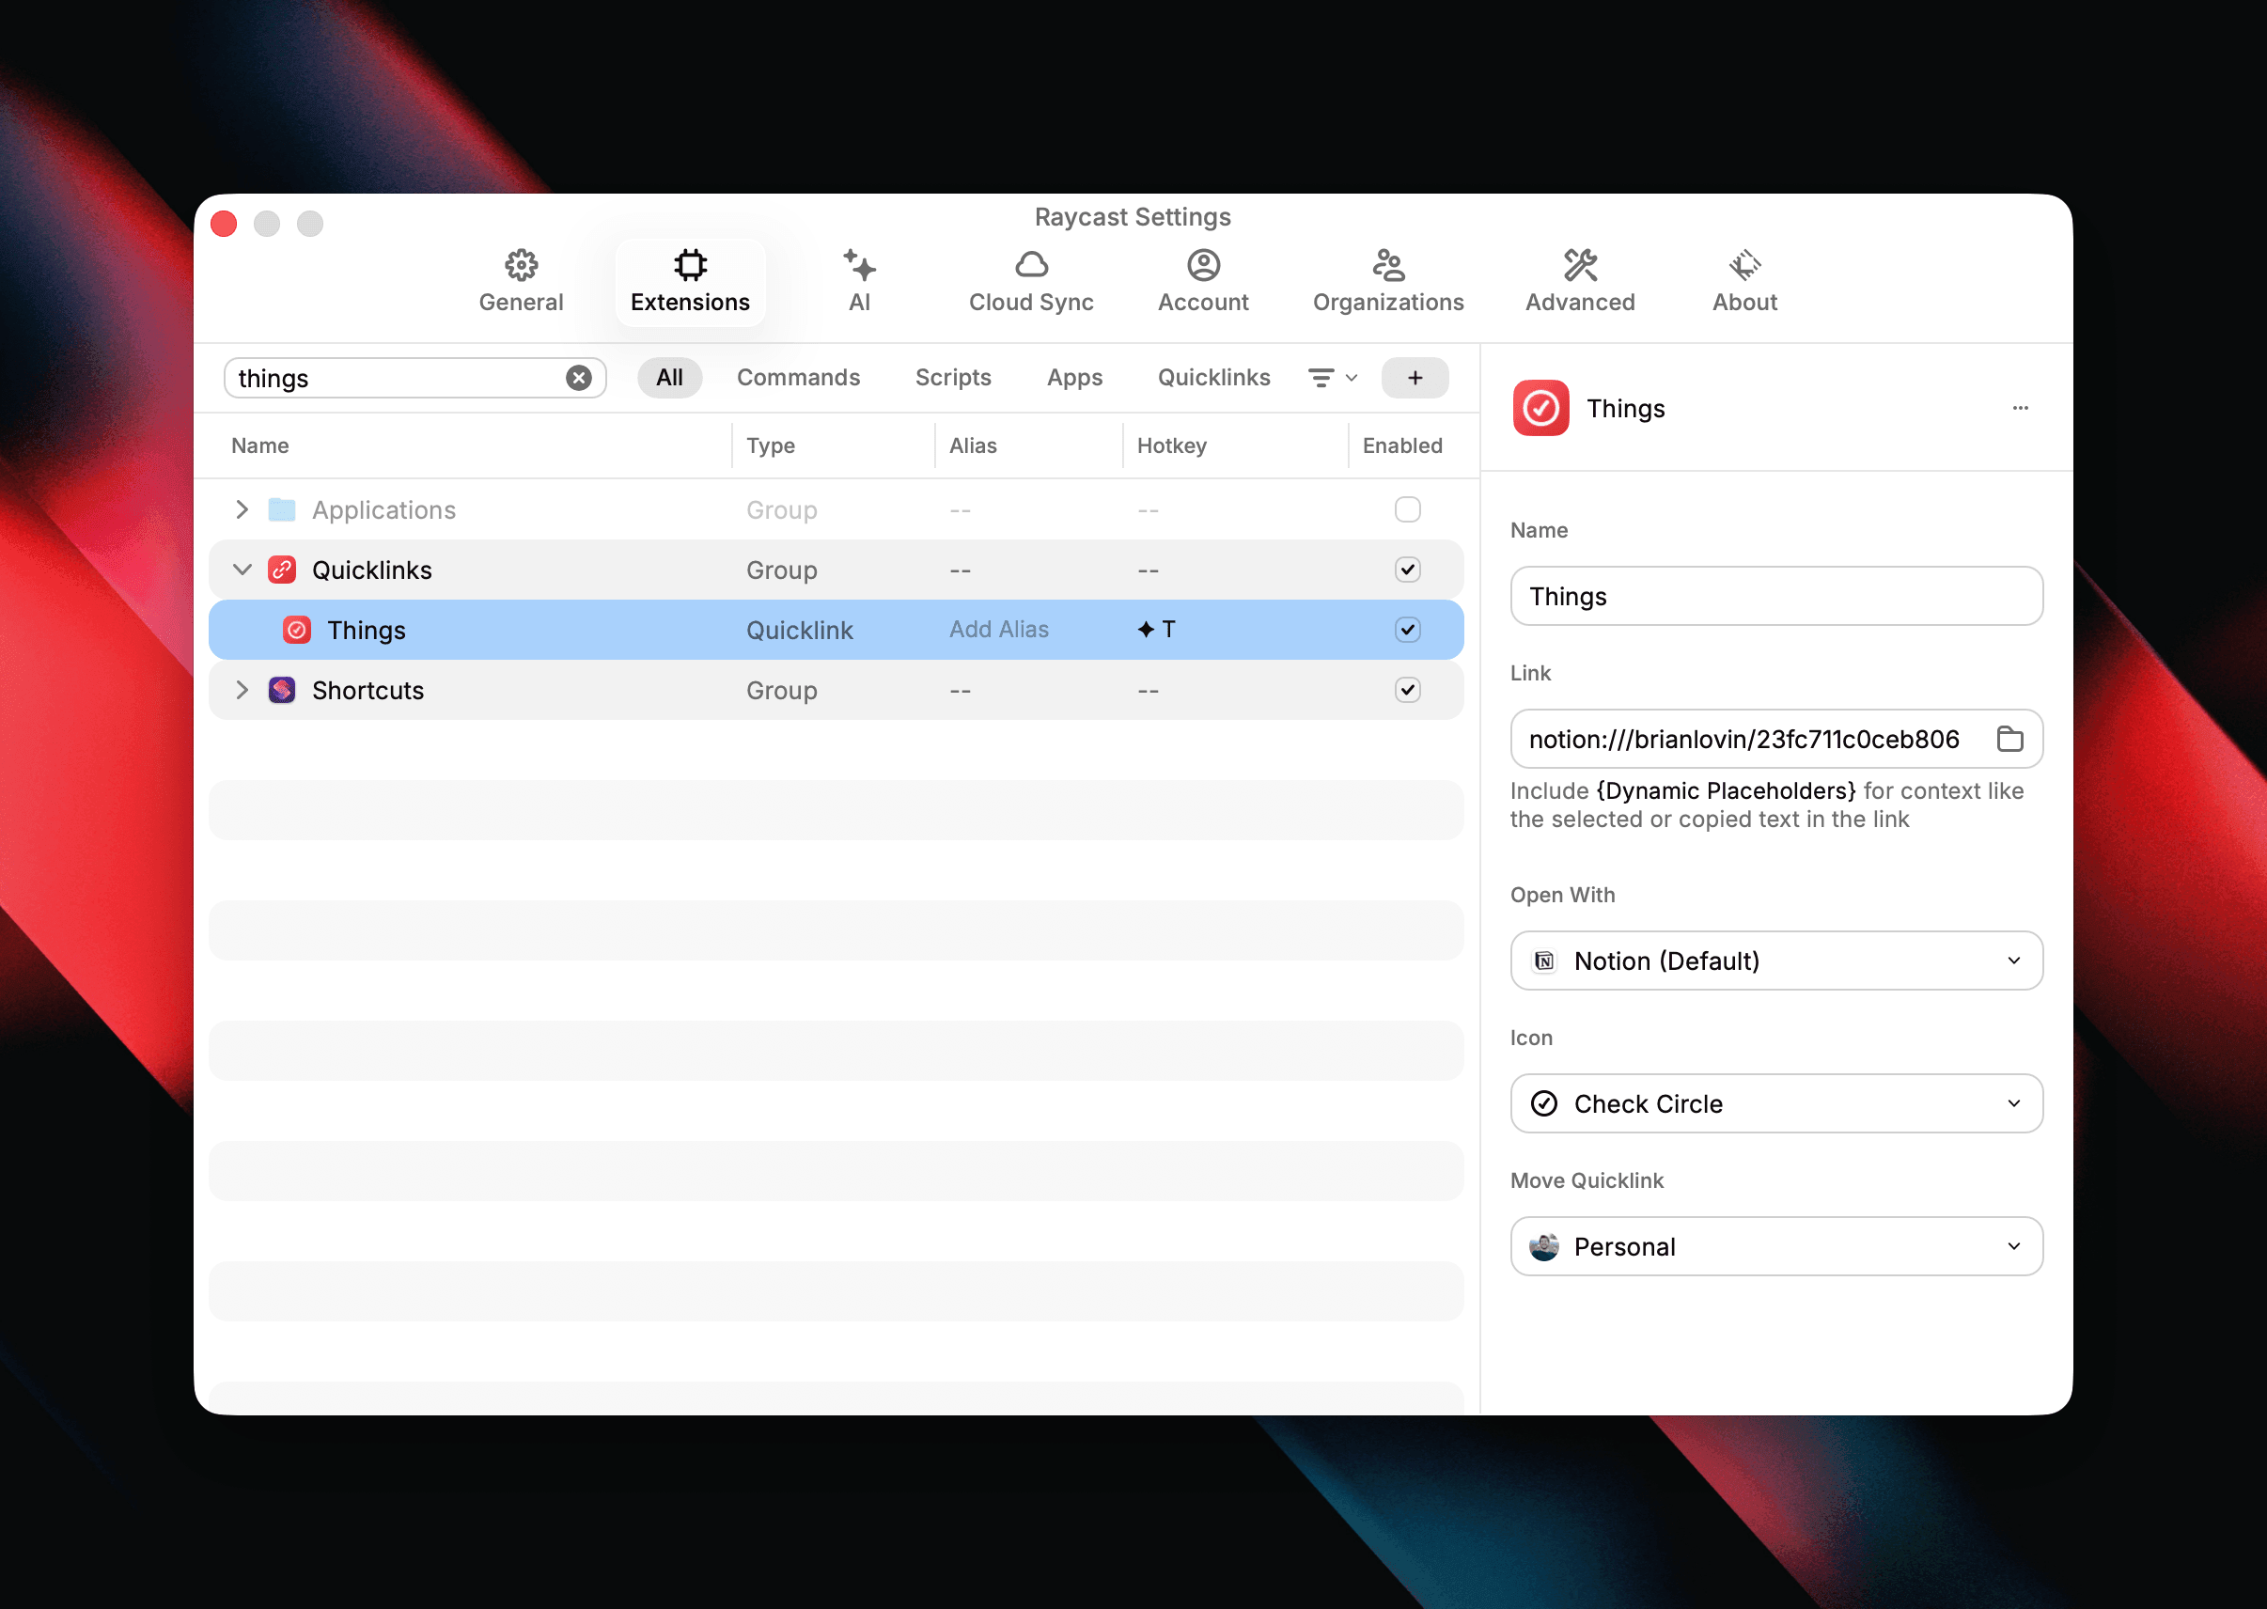Open the Advanced tools icon
The height and width of the screenshot is (1609, 2267).
[1579, 266]
